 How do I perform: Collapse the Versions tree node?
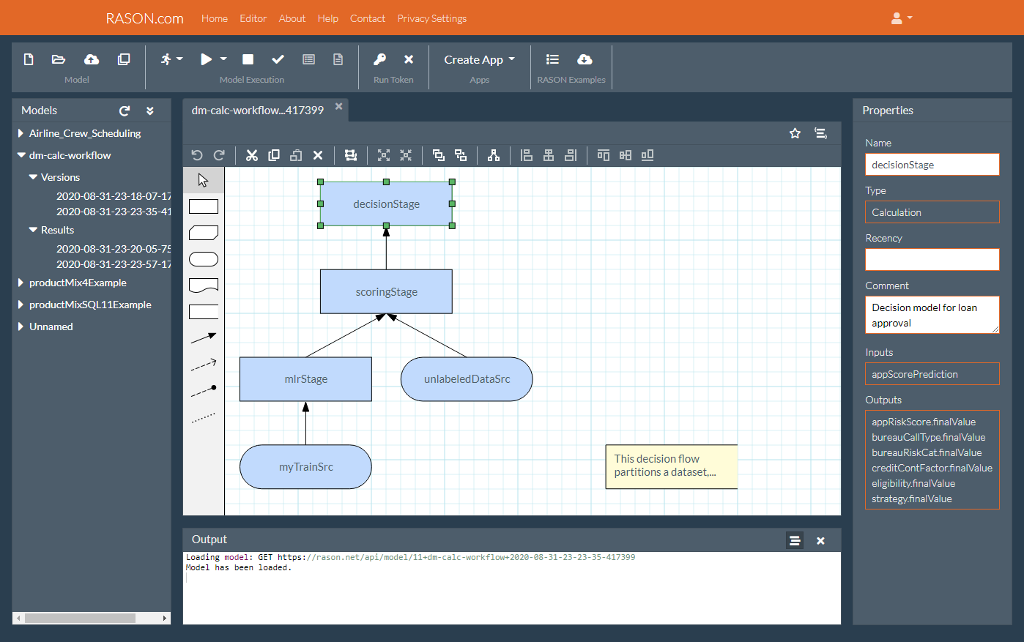[33, 177]
